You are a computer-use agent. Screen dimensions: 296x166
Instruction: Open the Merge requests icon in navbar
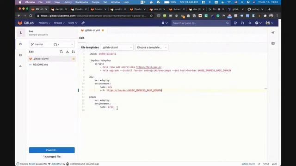[242, 23]
